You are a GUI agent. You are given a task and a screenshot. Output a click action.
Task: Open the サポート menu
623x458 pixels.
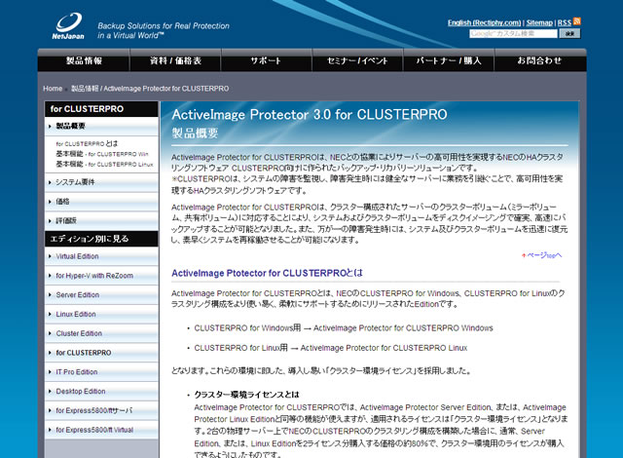266,60
